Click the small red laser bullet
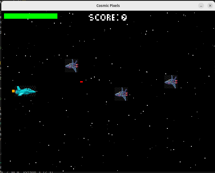The height and width of the screenshot is (173, 215). click(x=81, y=82)
